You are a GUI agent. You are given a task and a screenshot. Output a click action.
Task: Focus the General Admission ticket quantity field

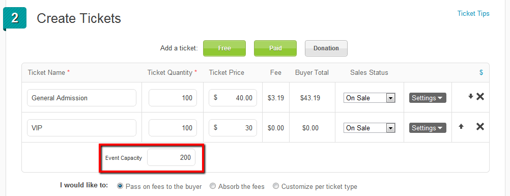tap(173, 98)
